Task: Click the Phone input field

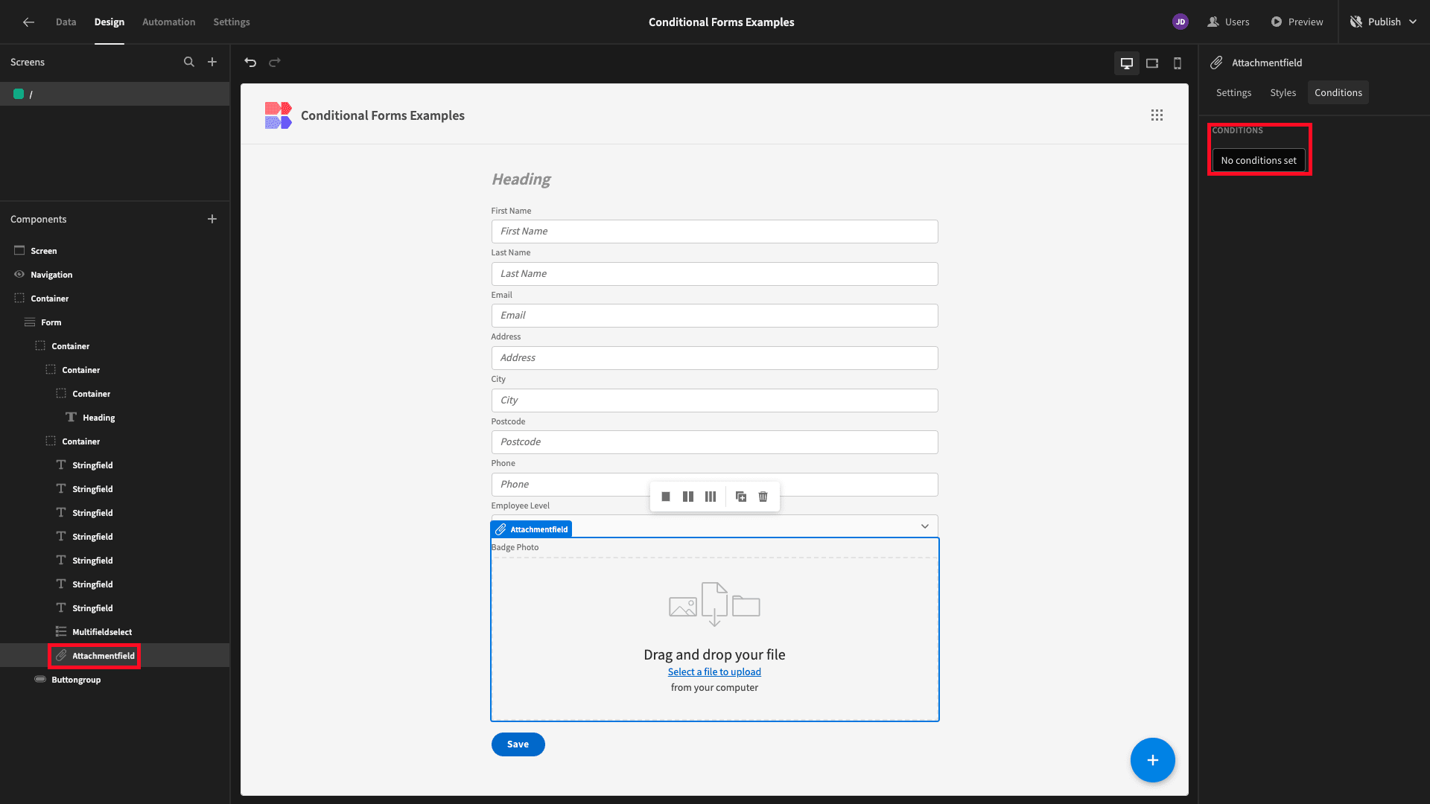Action: (714, 485)
